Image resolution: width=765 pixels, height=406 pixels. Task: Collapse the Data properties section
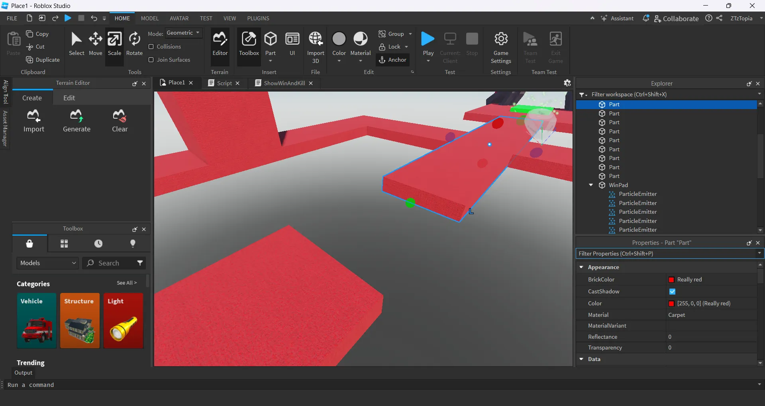[x=581, y=359]
